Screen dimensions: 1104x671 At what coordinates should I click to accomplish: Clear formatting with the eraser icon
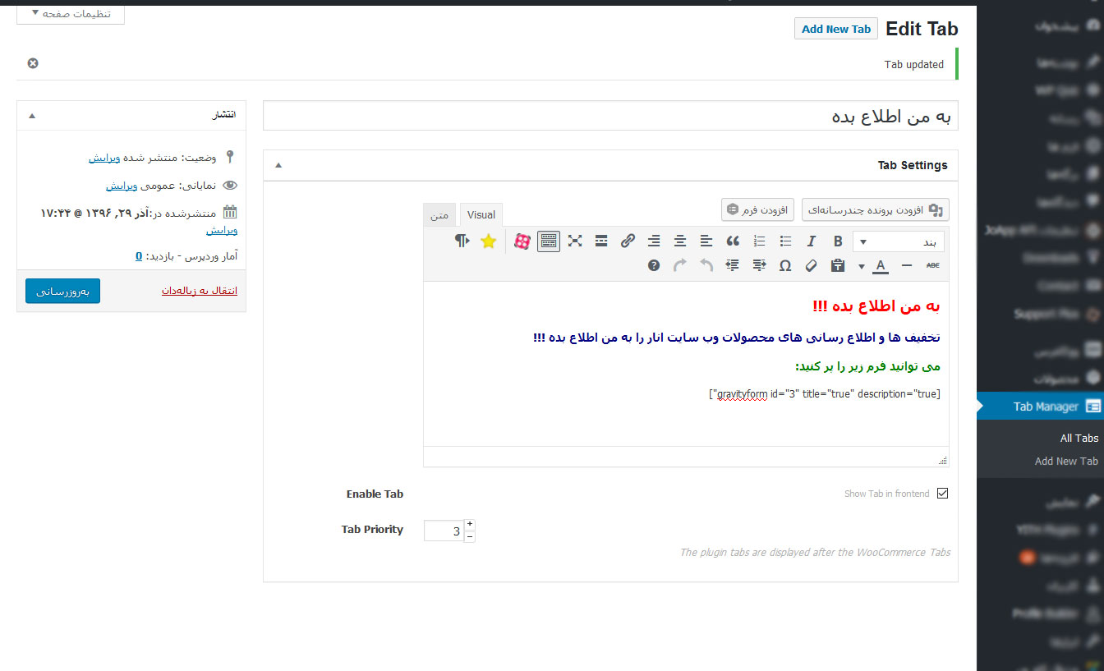click(x=811, y=265)
